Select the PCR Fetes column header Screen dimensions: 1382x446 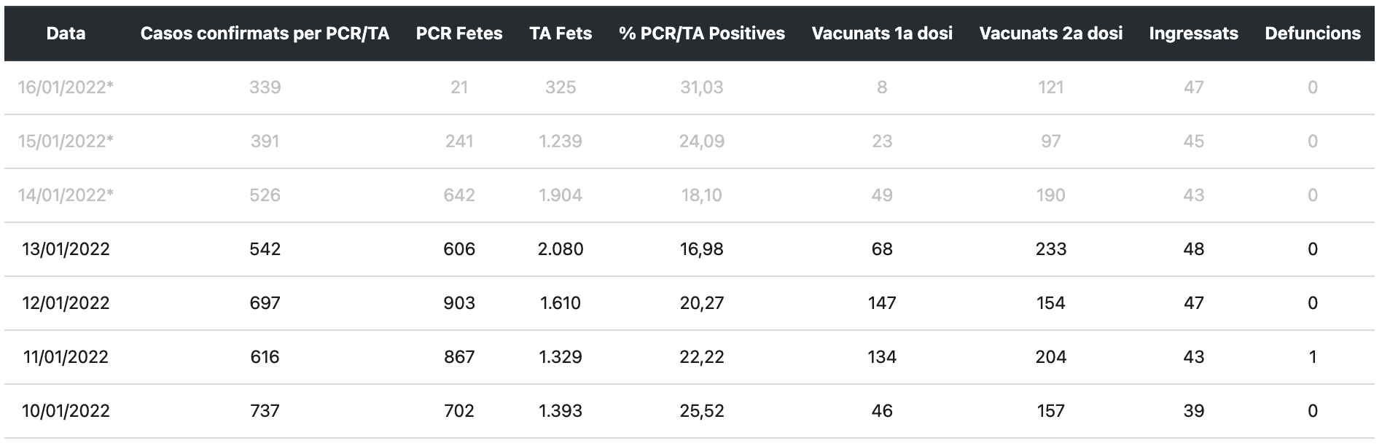point(459,34)
